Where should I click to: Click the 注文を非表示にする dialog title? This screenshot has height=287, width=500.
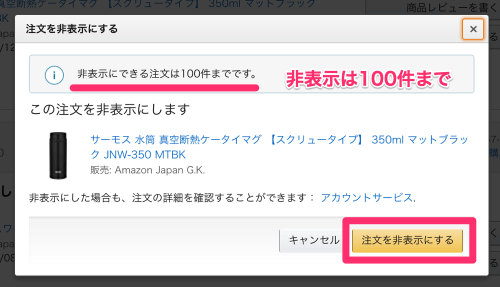[71, 29]
